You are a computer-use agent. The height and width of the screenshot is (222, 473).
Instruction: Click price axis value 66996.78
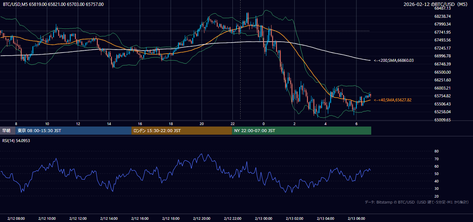(x=442, y=56)
